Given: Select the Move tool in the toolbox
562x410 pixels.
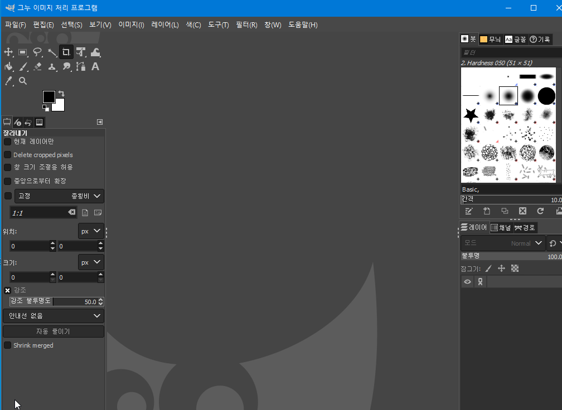Looking at the screenshot, I should pos(8,52).
